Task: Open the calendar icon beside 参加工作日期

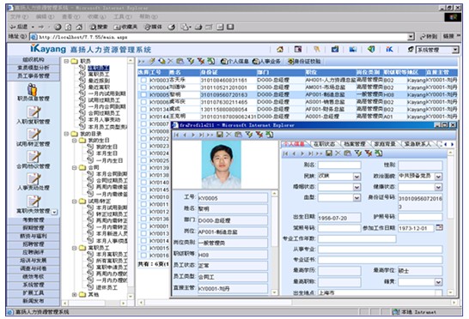Action: pos(439,227)
